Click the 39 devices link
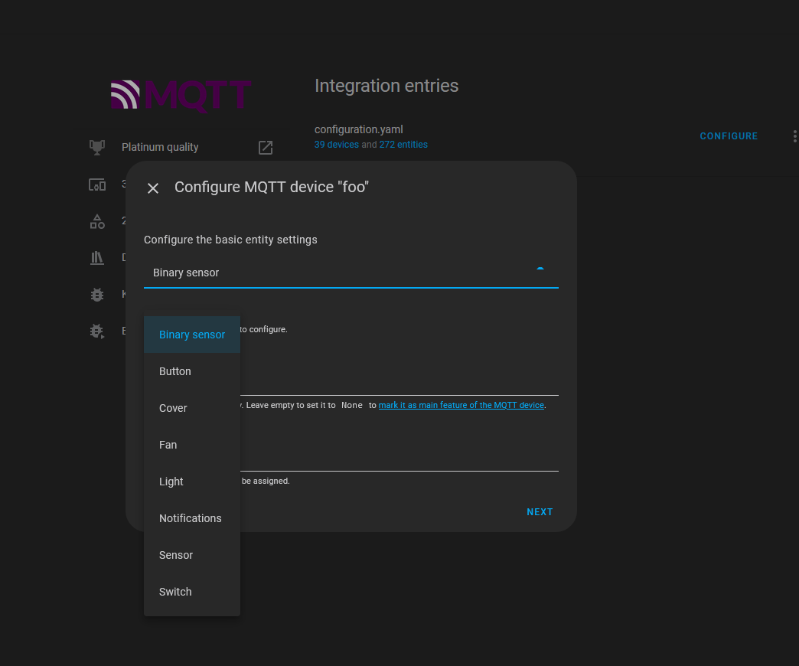The width and height of the screenshot is (799, 666). 336,144
